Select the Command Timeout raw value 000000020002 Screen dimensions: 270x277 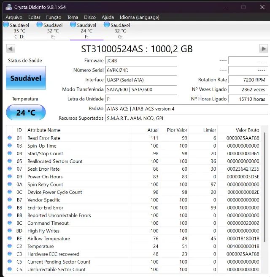[x=243, y=223]
